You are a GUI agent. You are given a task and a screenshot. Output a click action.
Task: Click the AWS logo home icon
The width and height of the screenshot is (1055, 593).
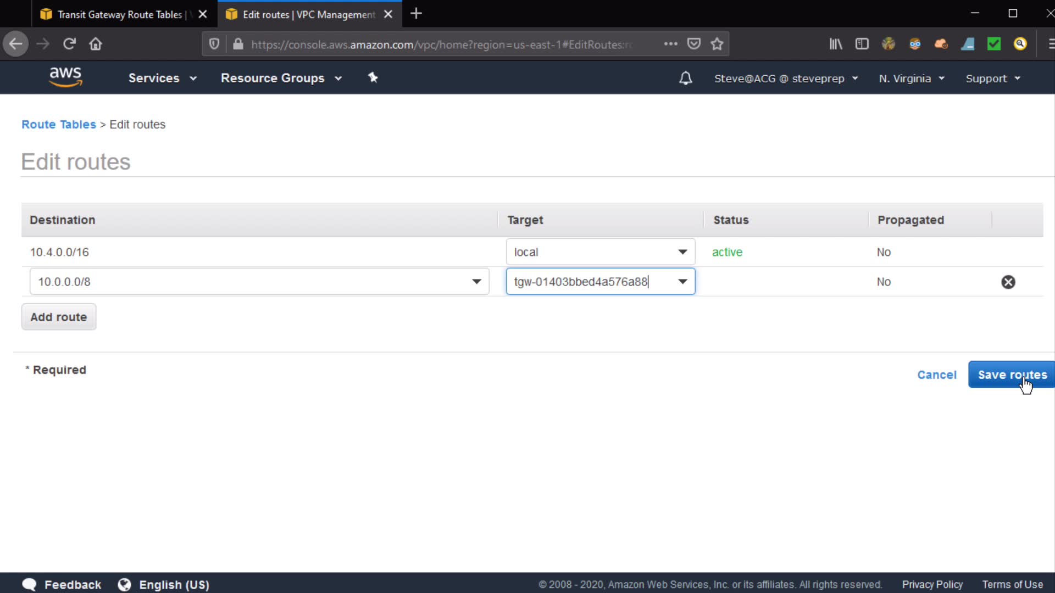65,77
